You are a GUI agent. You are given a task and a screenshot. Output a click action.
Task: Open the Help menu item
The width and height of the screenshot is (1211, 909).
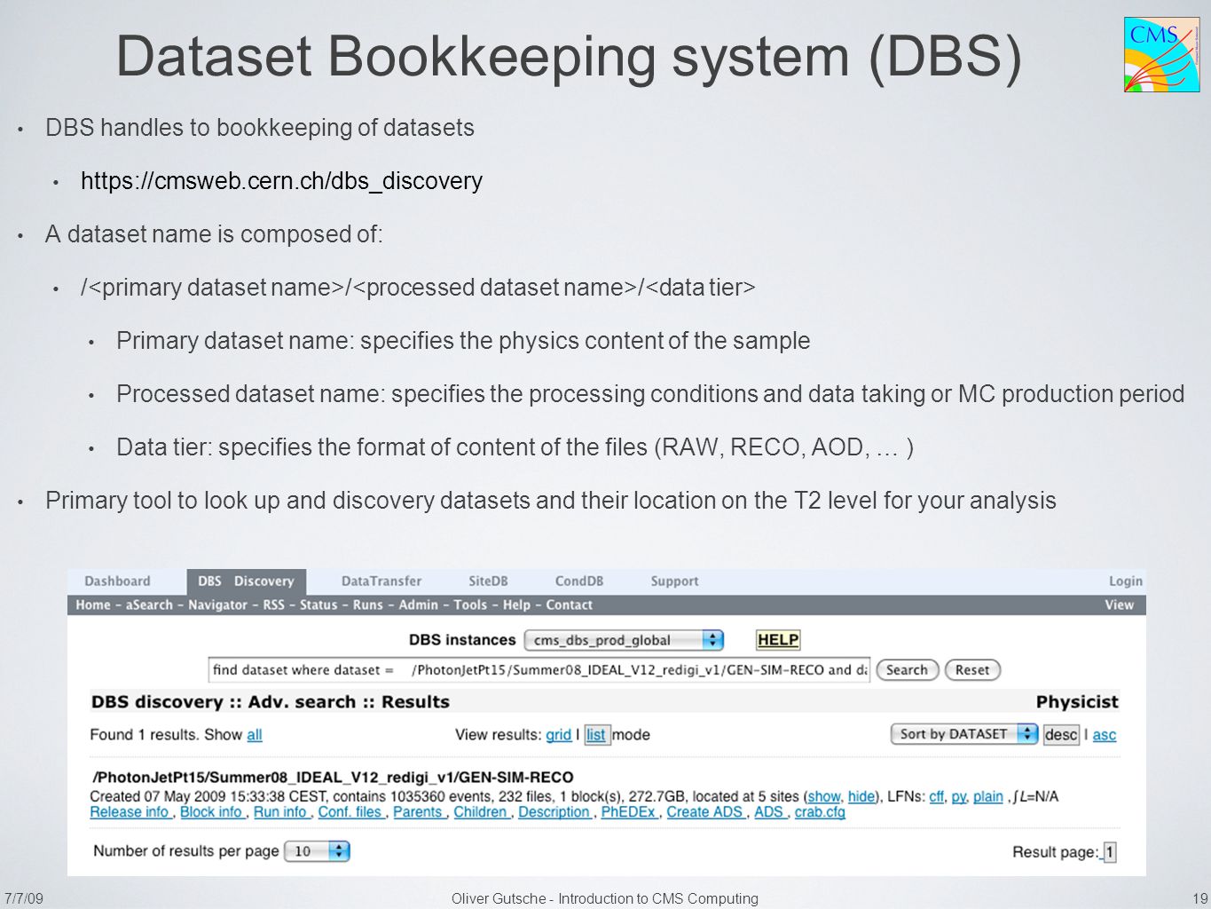pyautogui.click(x=516, y=605)
